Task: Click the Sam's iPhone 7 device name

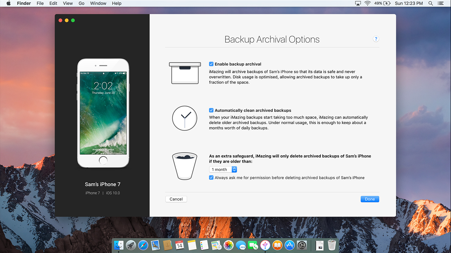Action: coord(103,184)
